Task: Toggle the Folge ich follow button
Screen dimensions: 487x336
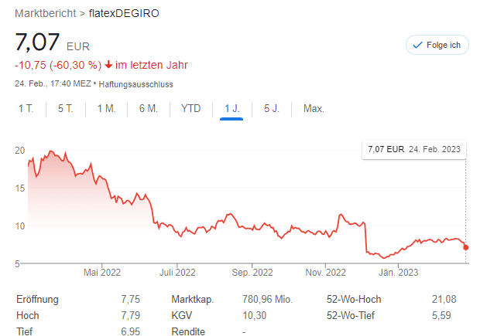Action: (x=437, y=46)
